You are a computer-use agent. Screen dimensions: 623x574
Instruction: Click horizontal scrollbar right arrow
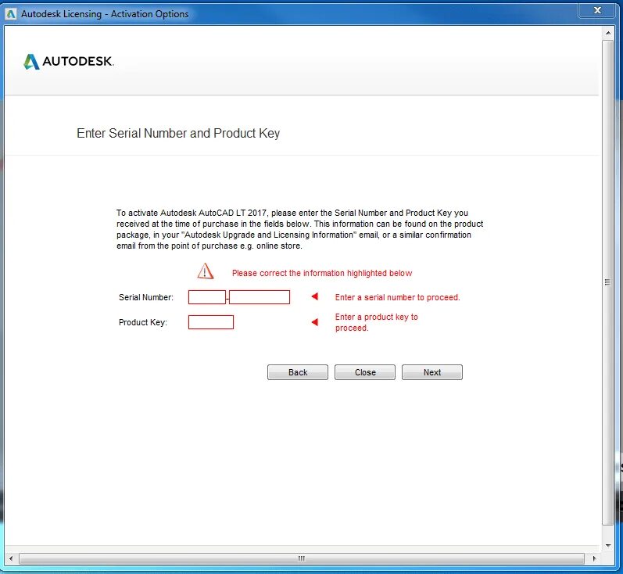(x=594, y=558)
